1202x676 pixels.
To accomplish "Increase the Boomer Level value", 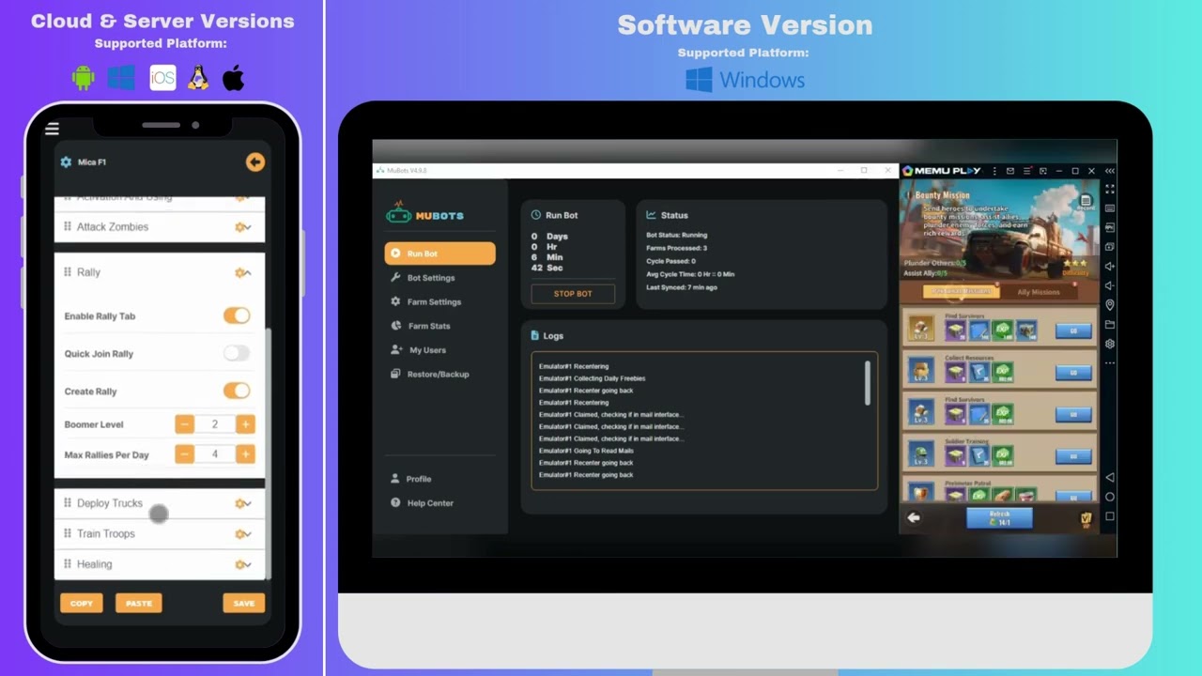I will [x=245, y=424].
